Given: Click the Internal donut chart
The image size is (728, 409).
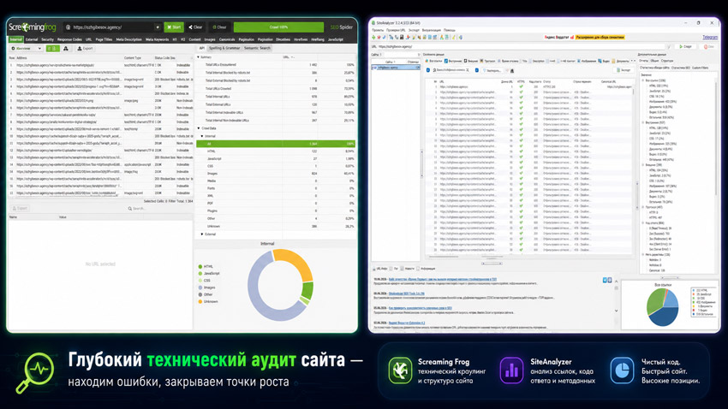Looking at the screenshot, I should coord(280,285).
